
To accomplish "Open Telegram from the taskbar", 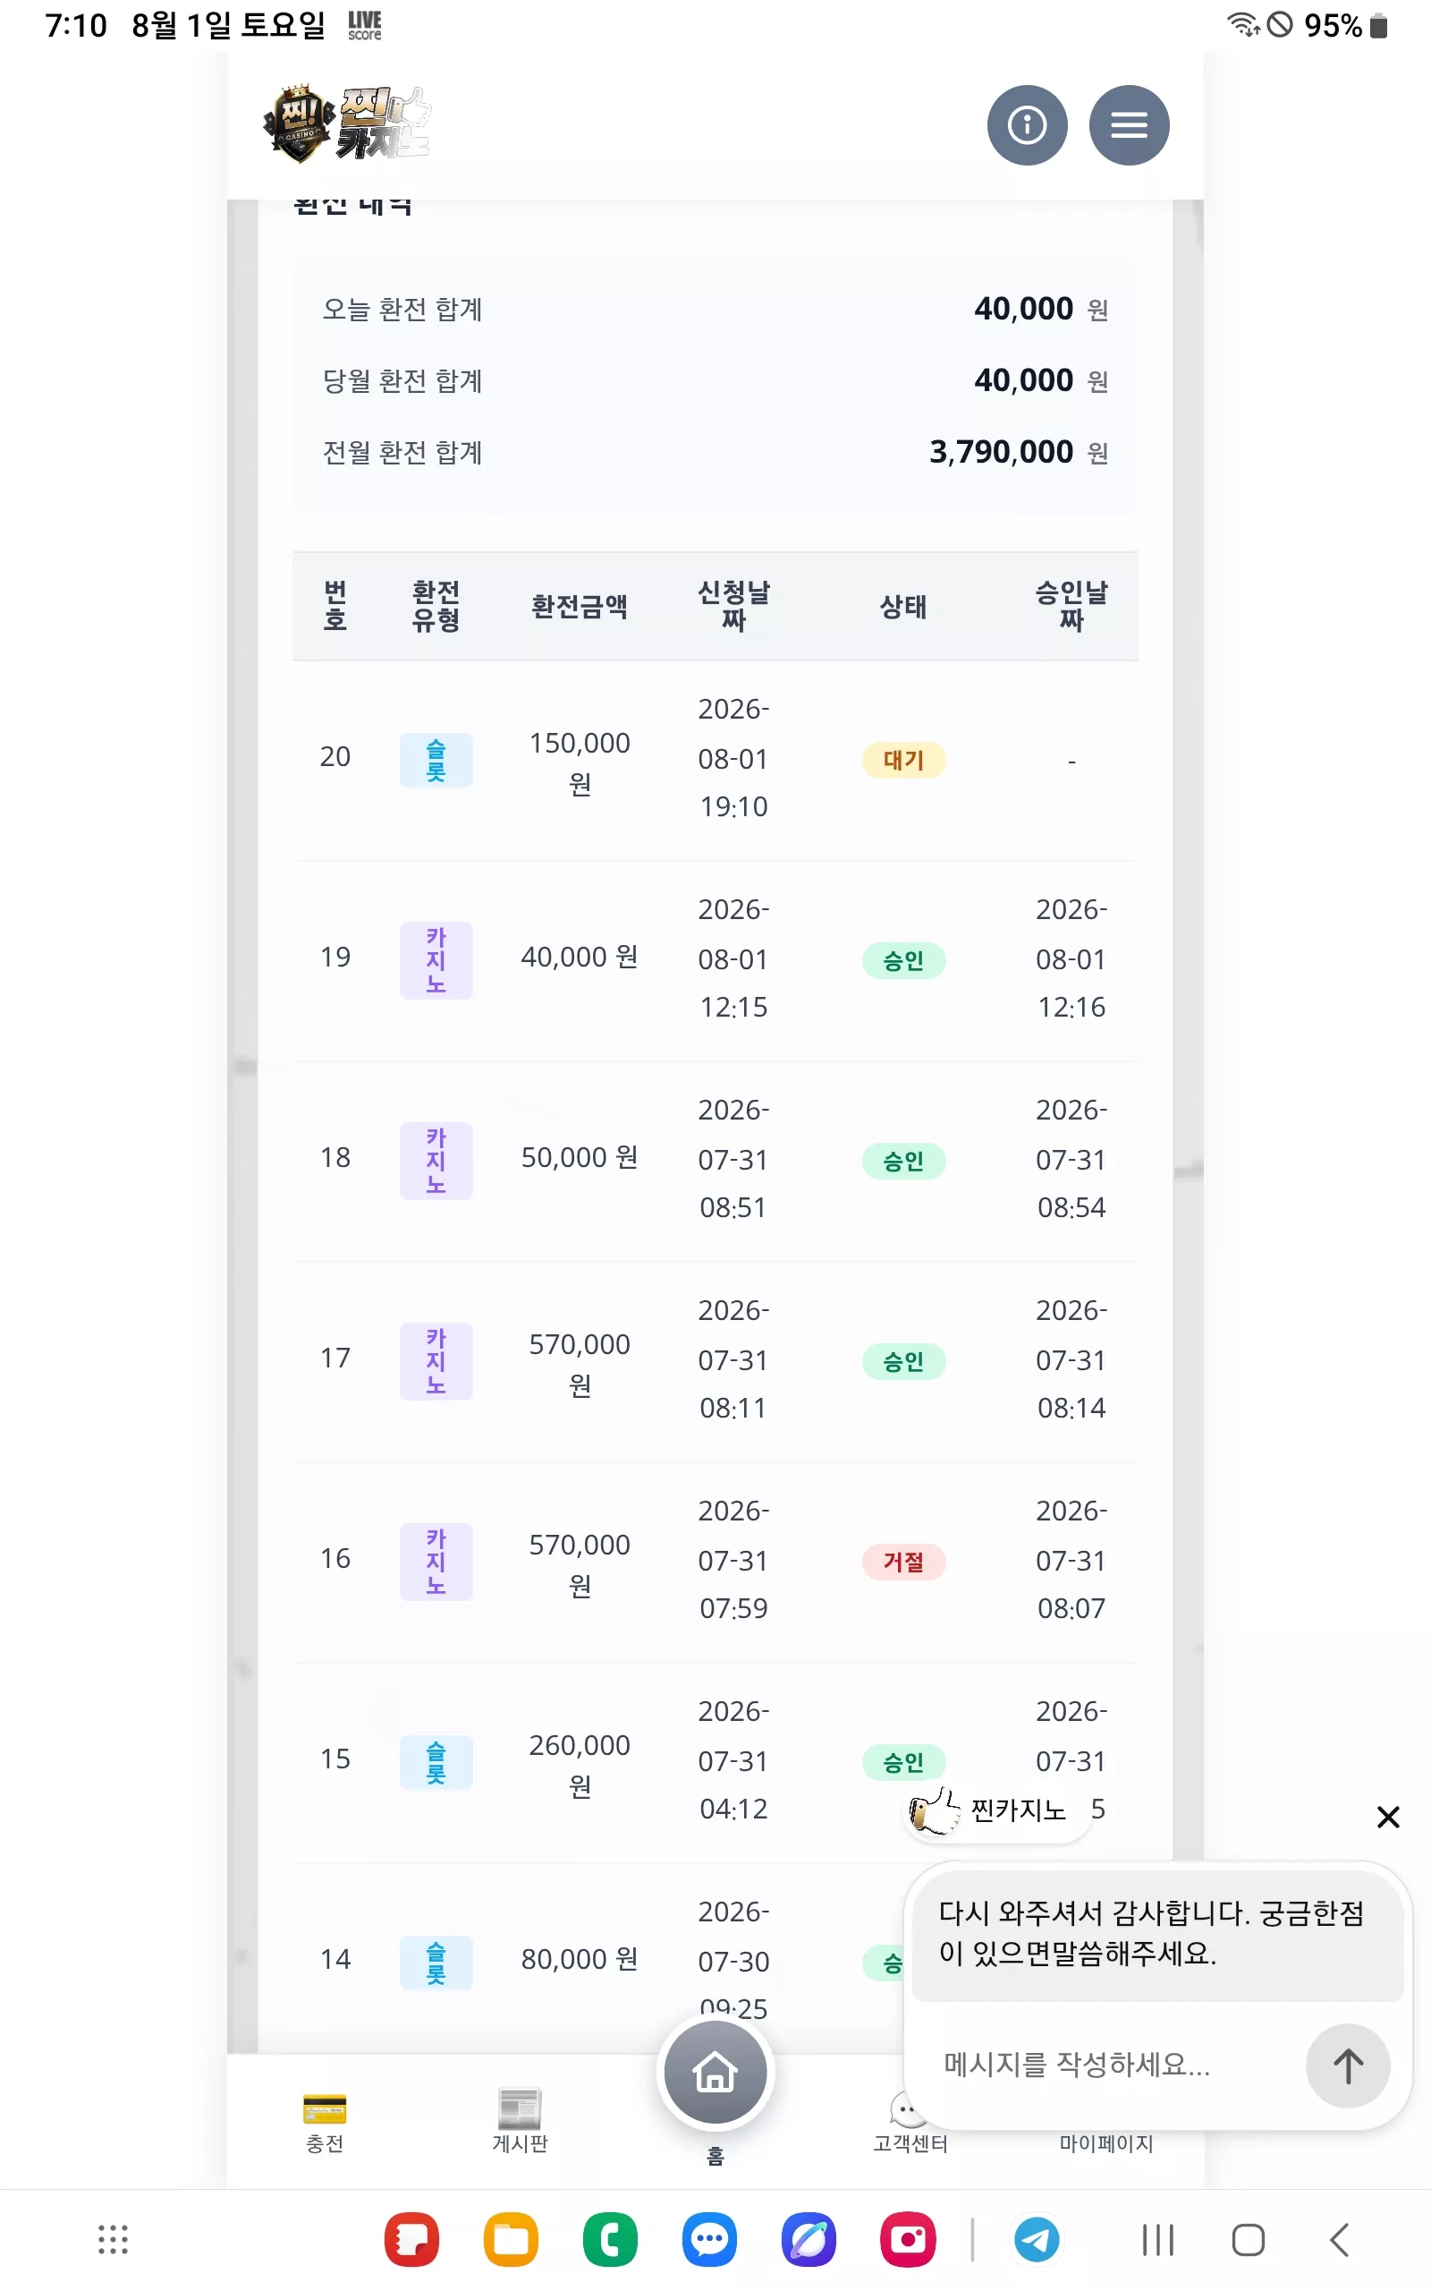I will (1037, 2240).
